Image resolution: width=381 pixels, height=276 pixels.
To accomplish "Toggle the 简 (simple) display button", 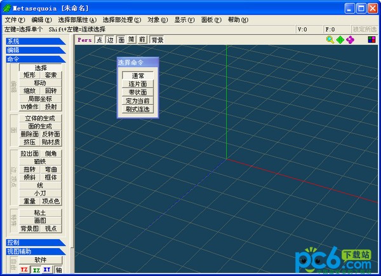I will 131,39.
